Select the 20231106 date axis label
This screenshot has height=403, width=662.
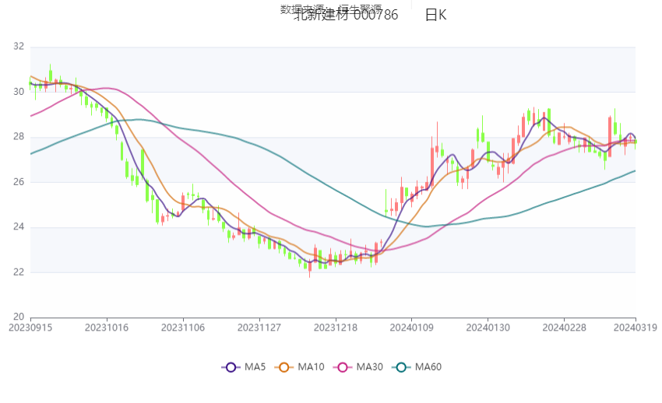(183, 328)
